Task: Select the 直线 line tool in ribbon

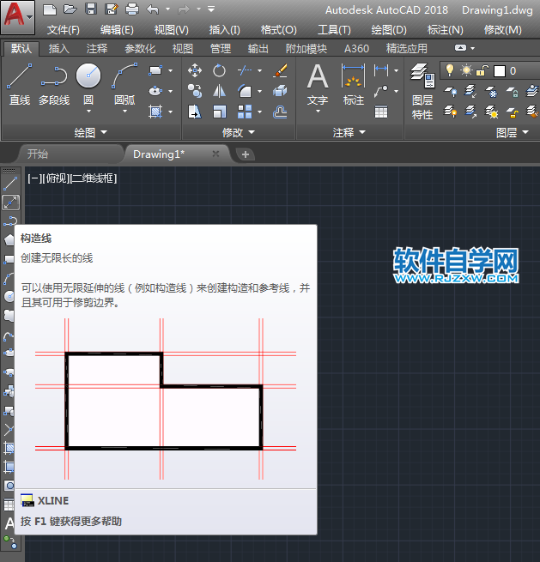Action: tap(20, 85)
